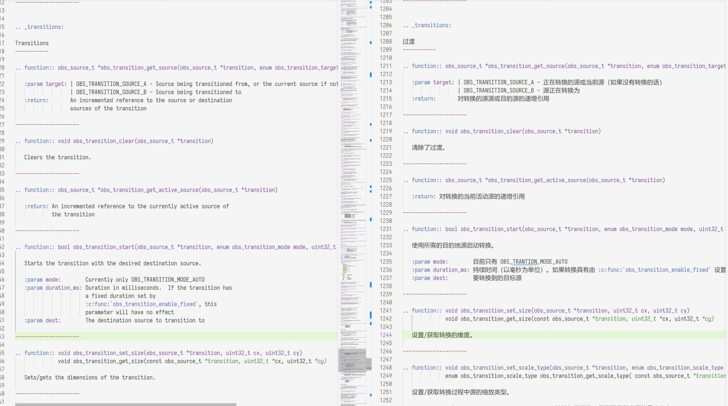Select highlighted line number 1244 in gutter
This screenshot has width=728, height=406.
click(x=386, y=335)
